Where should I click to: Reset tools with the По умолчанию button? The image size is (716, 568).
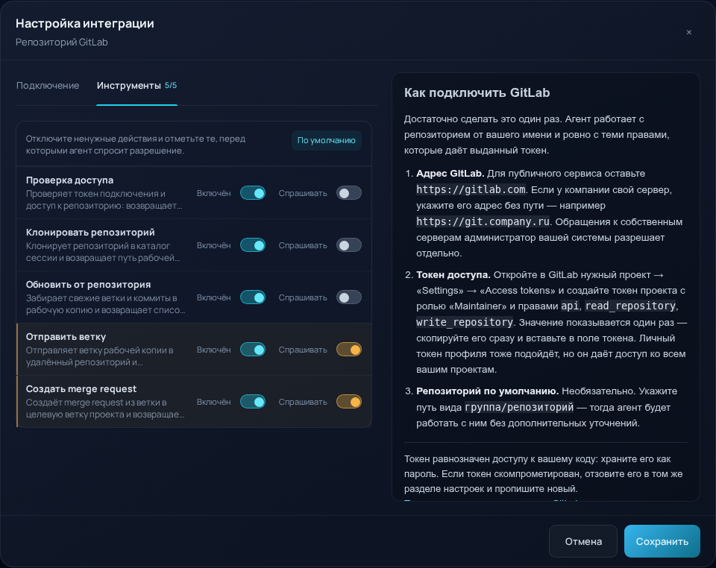coord(326,141)
